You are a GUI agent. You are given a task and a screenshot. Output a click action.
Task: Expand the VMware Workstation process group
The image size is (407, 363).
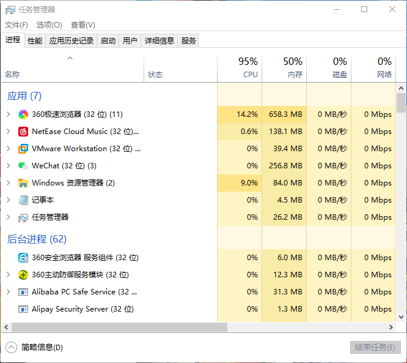[x=9, y=149]
